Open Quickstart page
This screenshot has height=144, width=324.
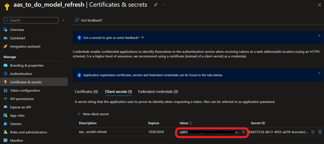(x=18, y=38)
